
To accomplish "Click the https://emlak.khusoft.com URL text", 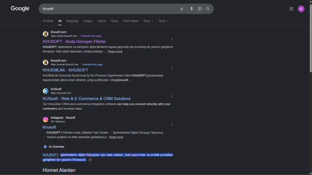I will point(65,64).
